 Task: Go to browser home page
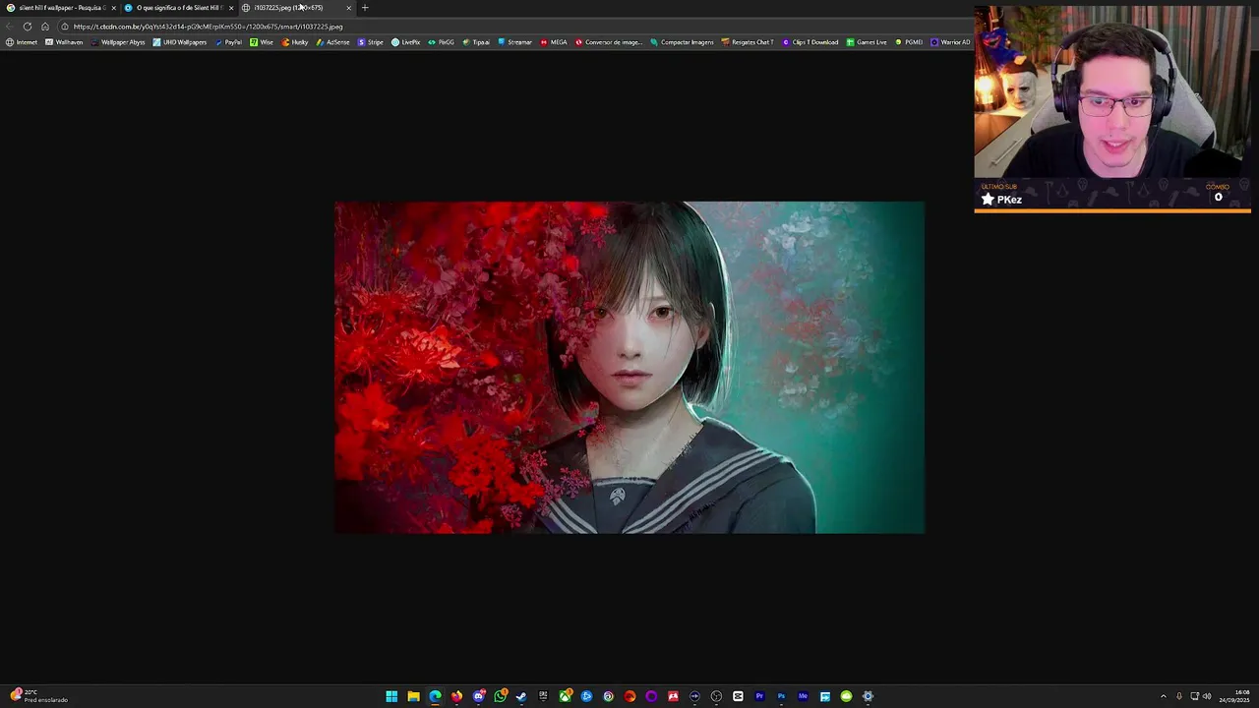click(x=45, y=27)
